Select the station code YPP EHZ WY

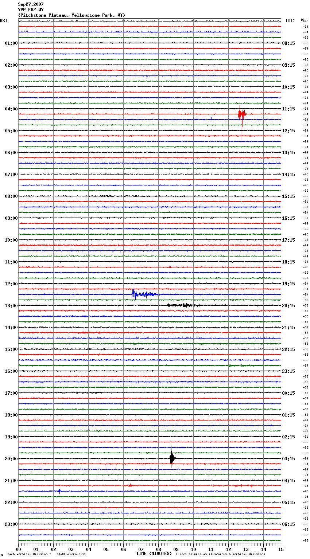31,10
